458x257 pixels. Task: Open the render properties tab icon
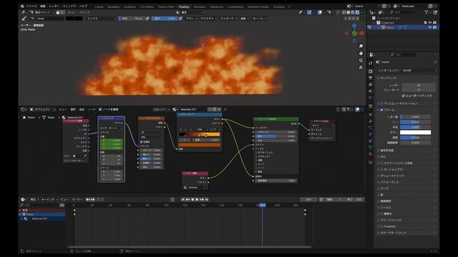371,71
